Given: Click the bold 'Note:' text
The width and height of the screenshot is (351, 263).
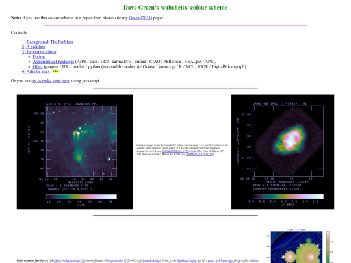Looking at the screenshot, I should tap(16, 18).
